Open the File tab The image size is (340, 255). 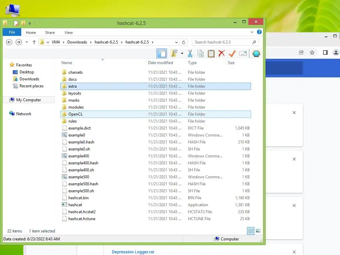12,32
